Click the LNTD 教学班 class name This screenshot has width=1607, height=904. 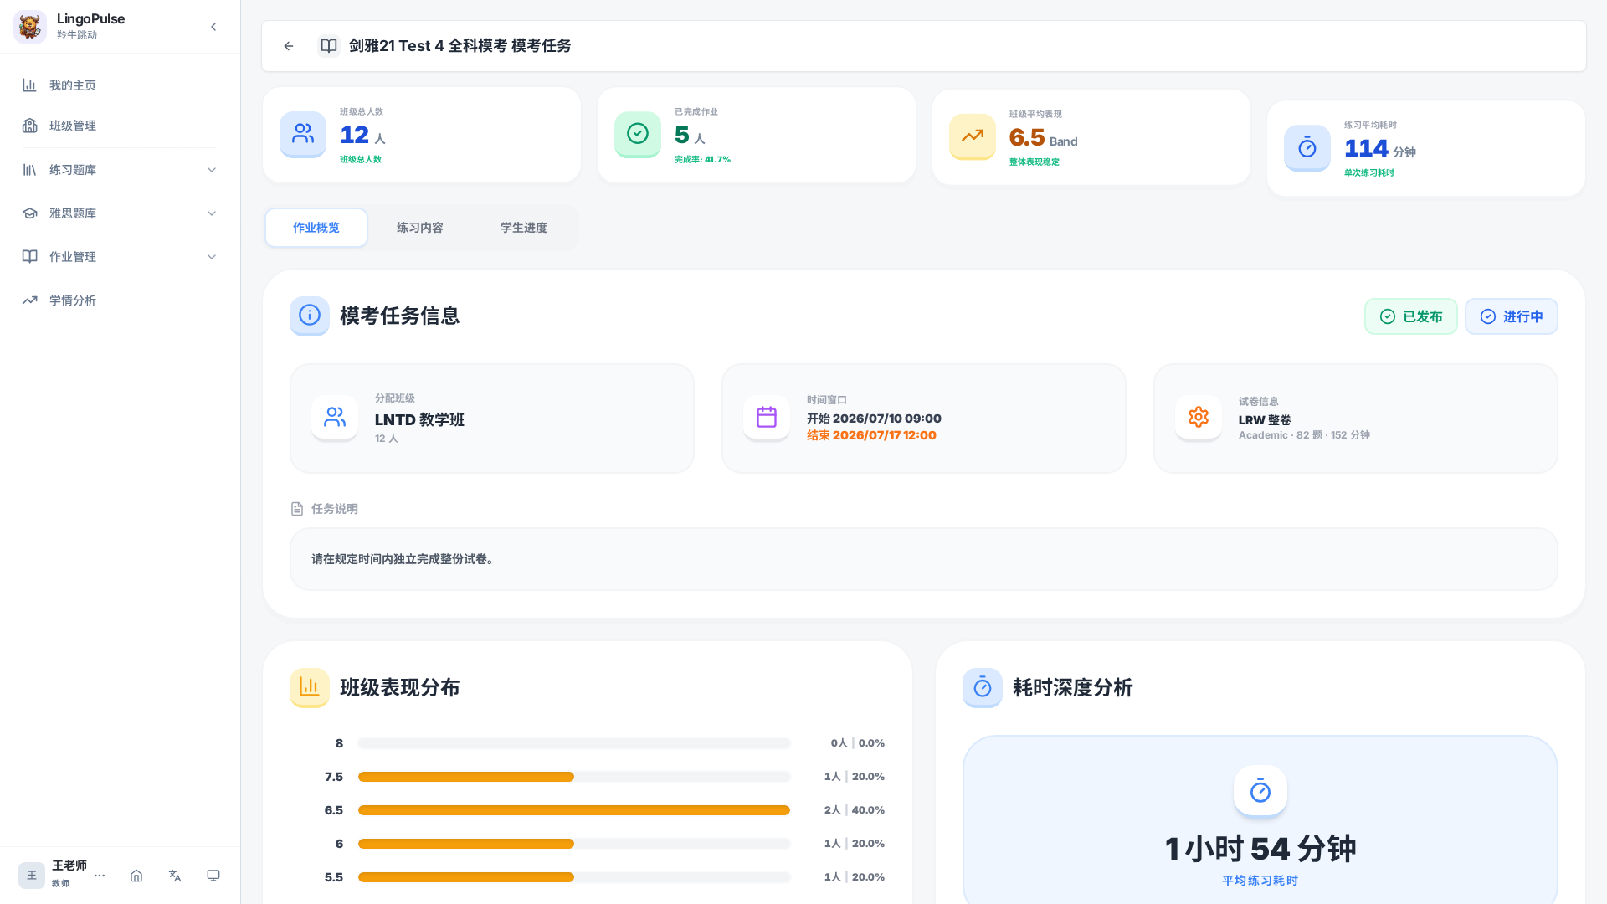(419, 420)
